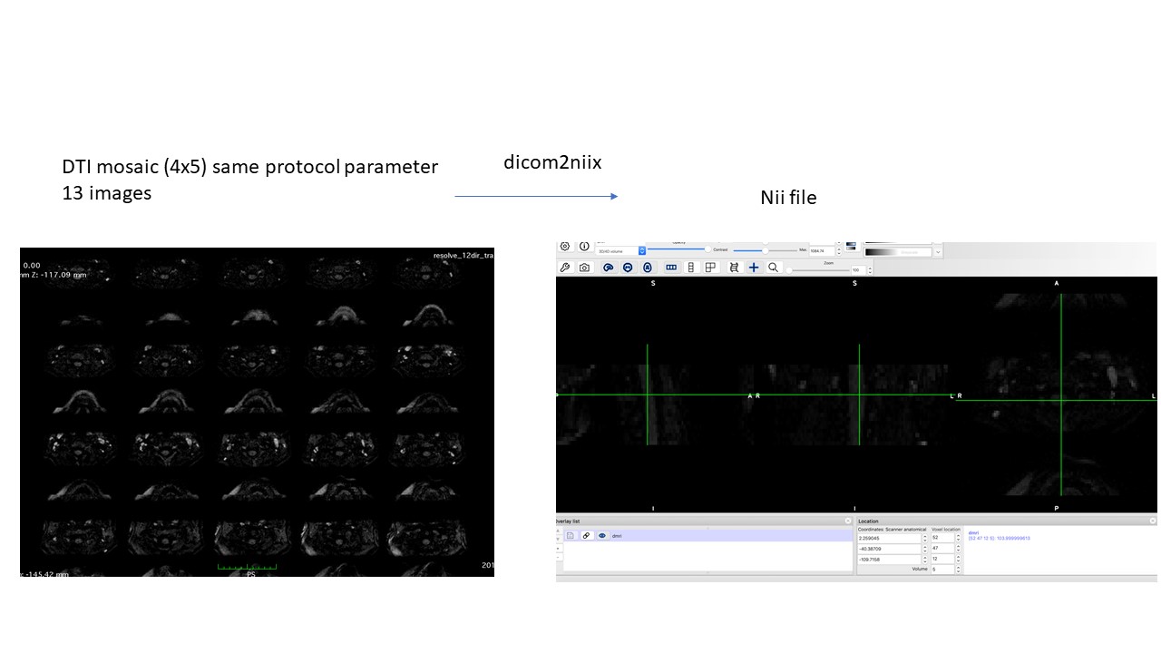Toggle the link icon for dmri overlay
This screenshot has width=1161, height=653.
pos(586,536)
